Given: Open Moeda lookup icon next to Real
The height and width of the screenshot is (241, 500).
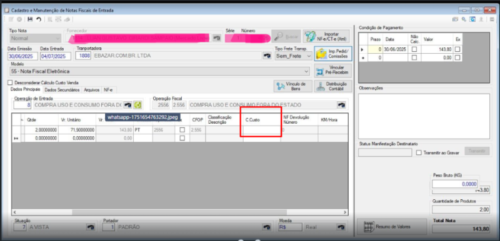Looking at the screenshot, I should point(341,227).
